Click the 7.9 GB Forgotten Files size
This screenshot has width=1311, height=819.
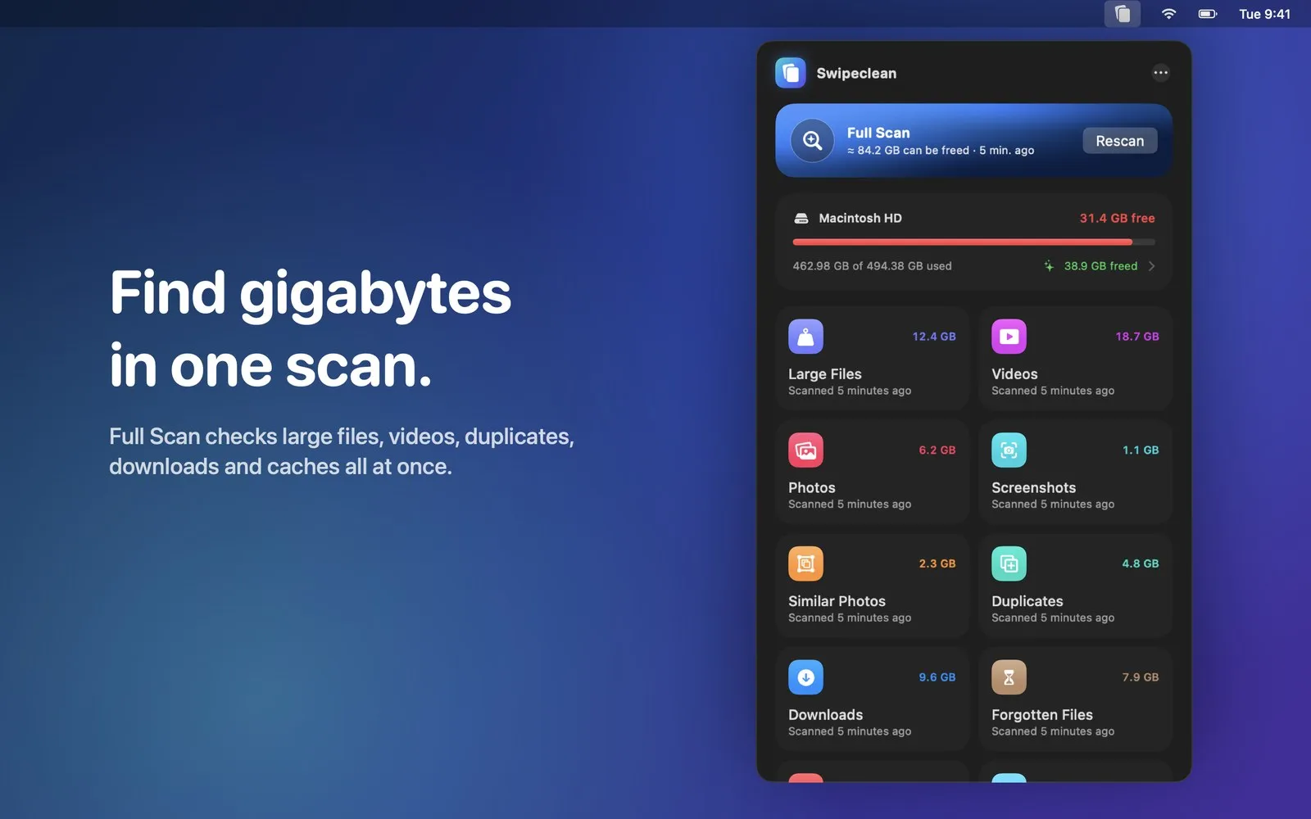[x=1141, y=677]
